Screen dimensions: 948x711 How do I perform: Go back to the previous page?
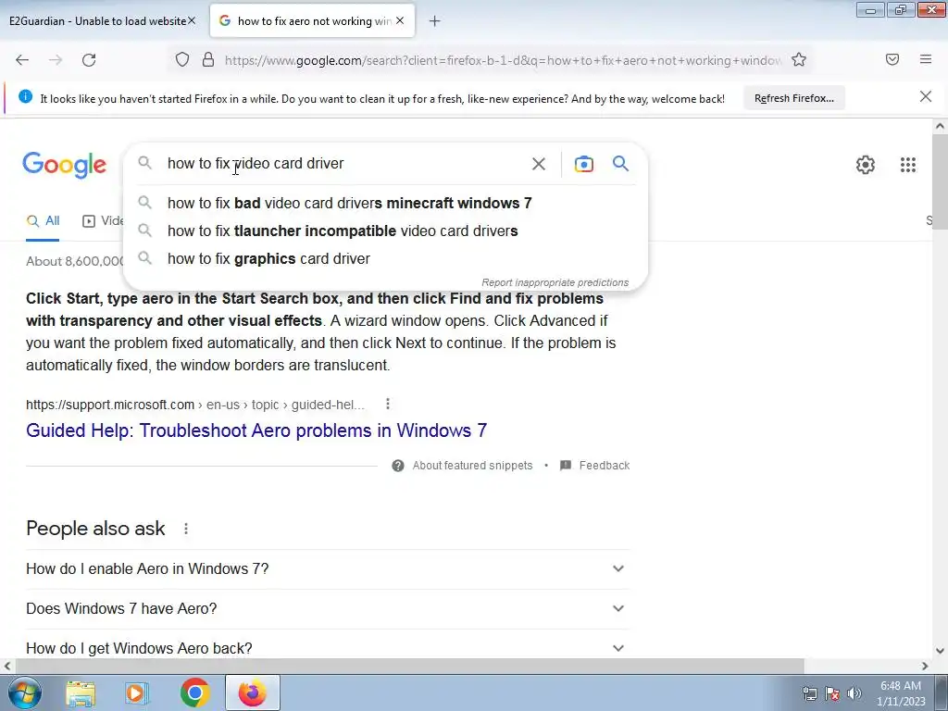22,60
